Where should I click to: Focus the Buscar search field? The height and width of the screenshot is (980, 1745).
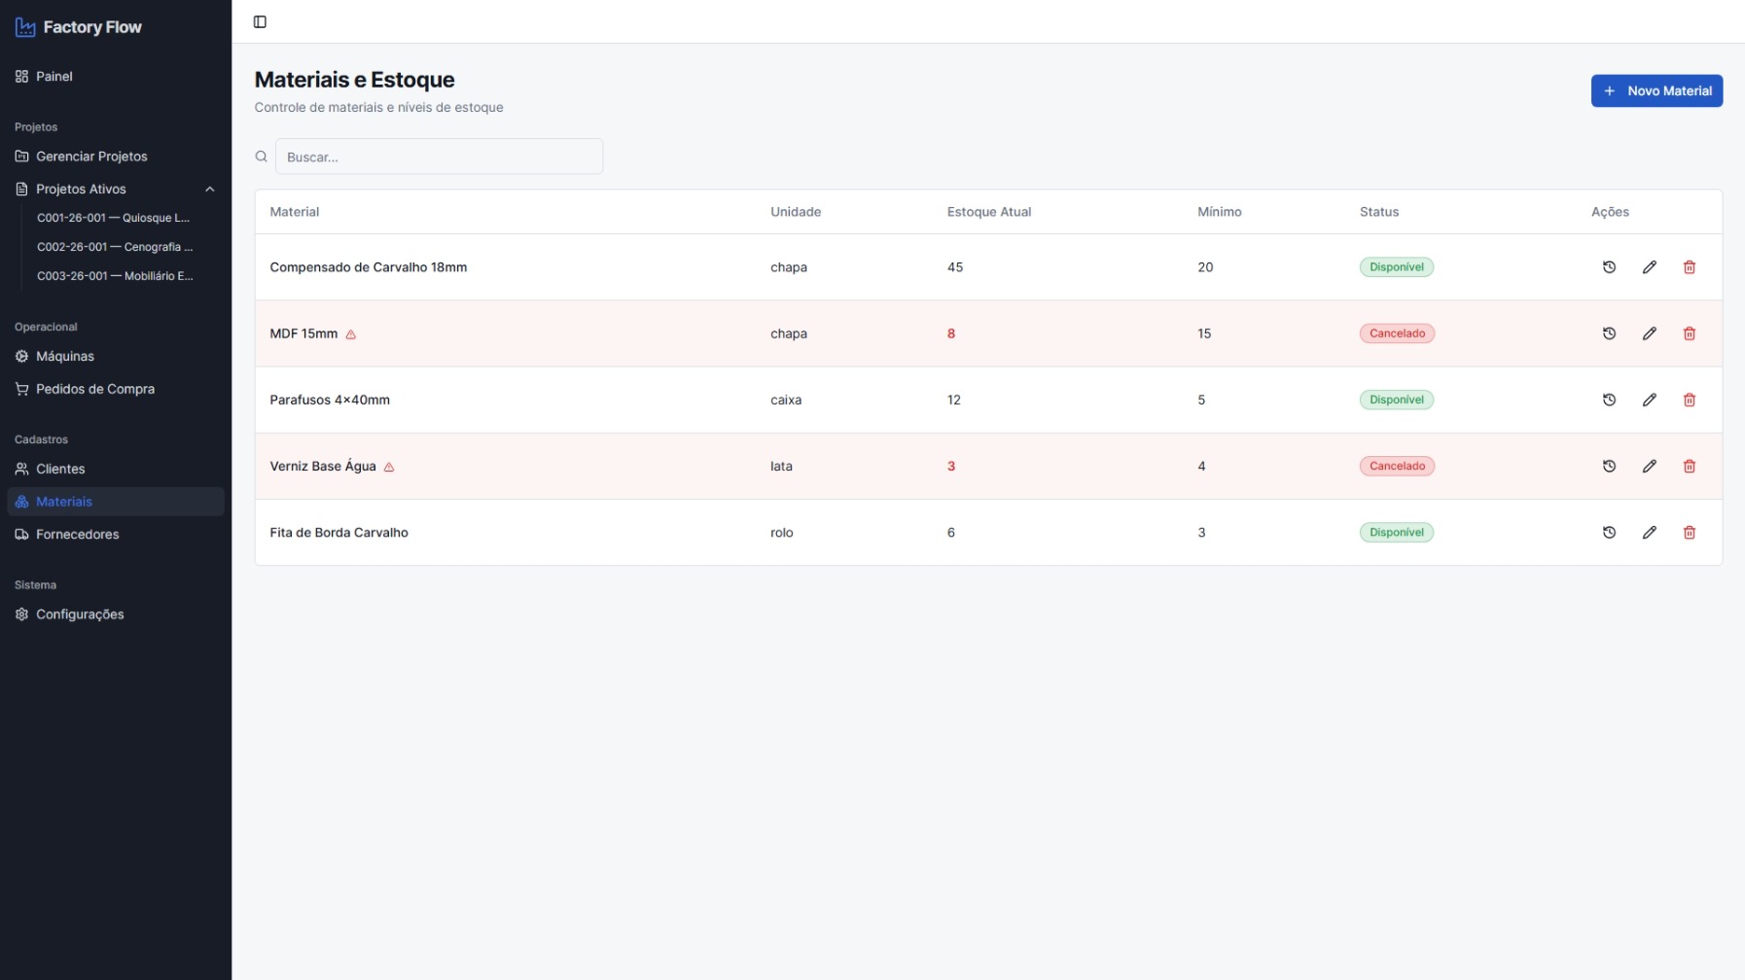coord(439,157)
